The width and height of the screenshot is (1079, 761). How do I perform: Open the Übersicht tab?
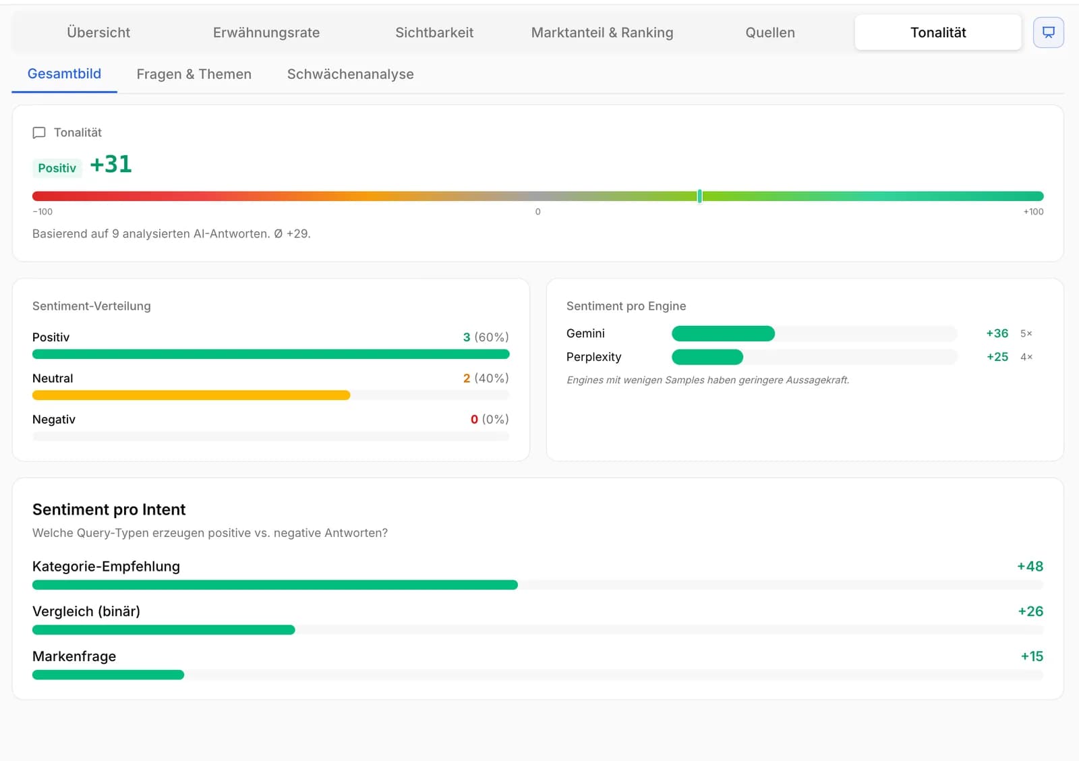[98, 32]
